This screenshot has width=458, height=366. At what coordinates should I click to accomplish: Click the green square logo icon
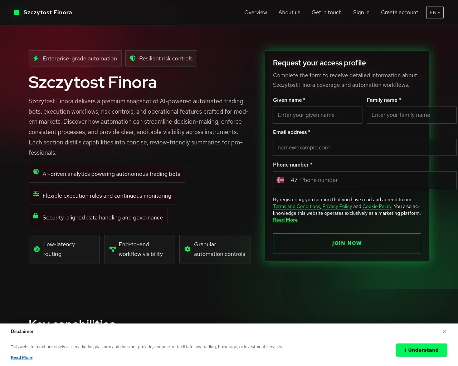(x=17, y=13)
